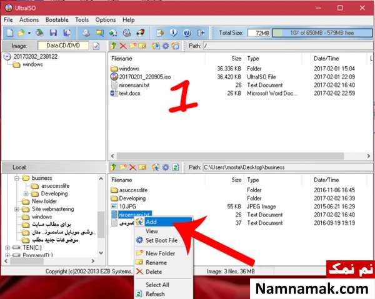Click New Folder icon in Image toolbar
The width and height of the screenshot is (375, 299).
(x=132, y=46)
